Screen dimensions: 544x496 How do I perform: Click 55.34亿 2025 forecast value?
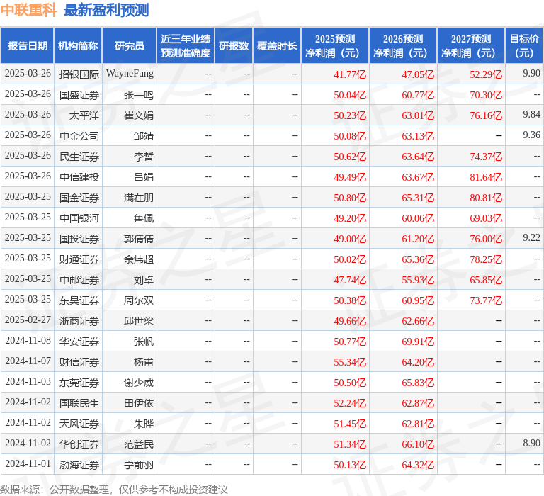[350, 362]
